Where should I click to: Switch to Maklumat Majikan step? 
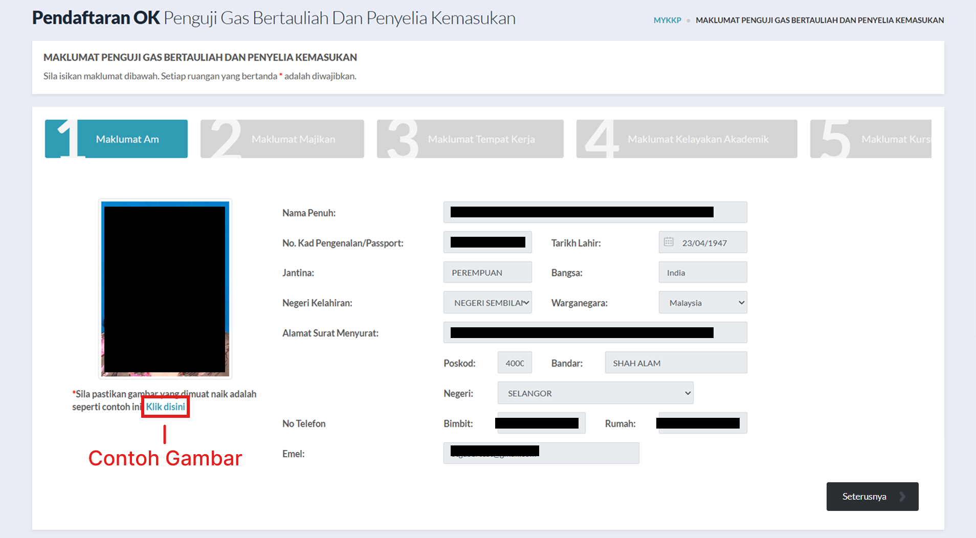(x=282, y=139)
